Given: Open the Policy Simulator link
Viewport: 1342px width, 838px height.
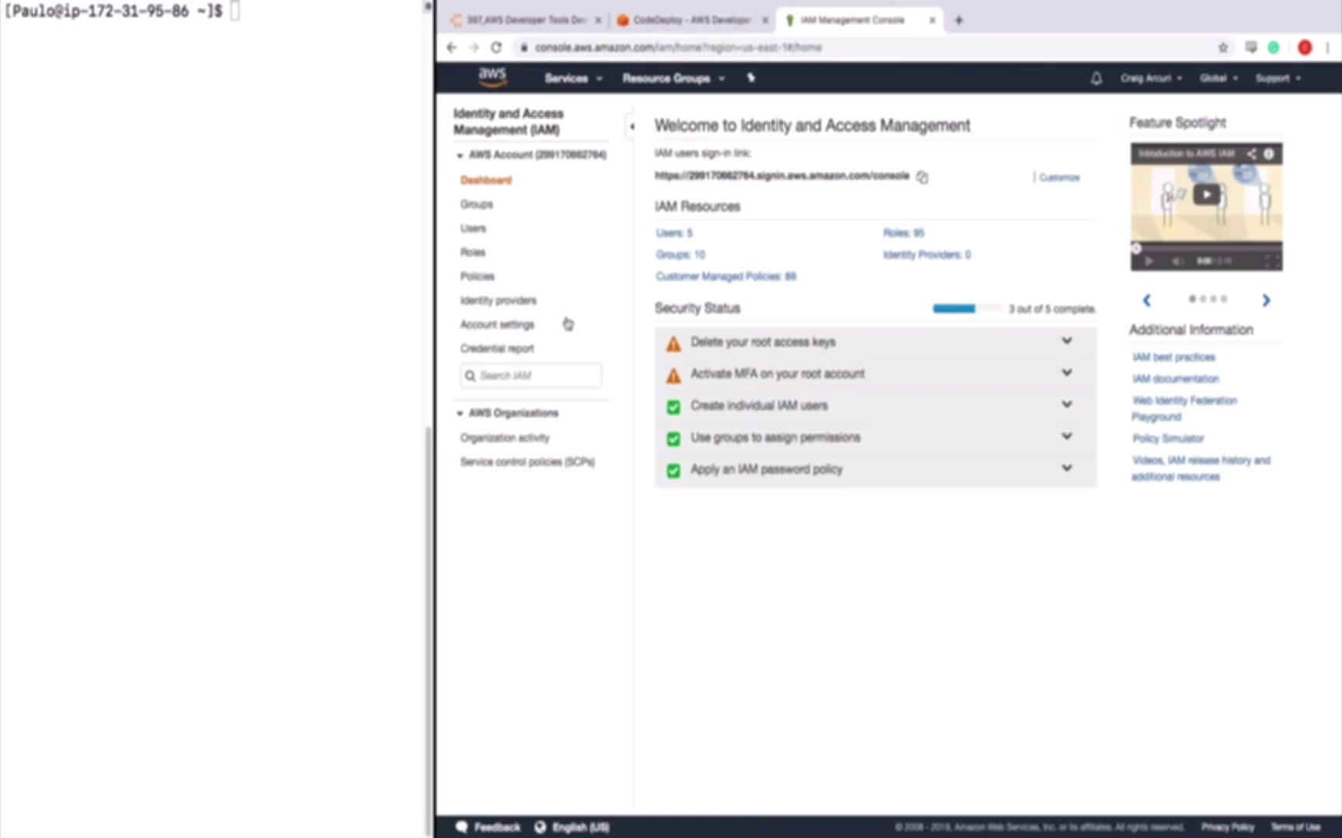Looking at the screenshot, I should pyautogui.click(x=1168, y=438).
